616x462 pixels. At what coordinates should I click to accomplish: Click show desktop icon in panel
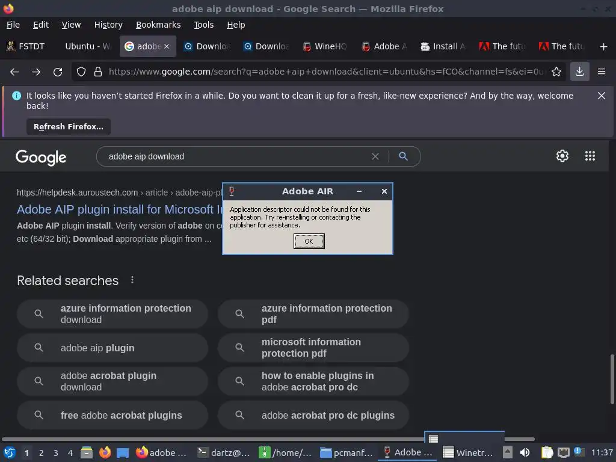123,453
